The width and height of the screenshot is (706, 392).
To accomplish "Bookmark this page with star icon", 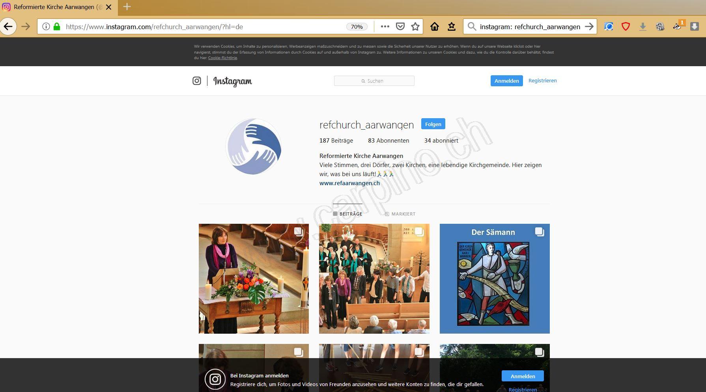I will click(x=415, y=26).
